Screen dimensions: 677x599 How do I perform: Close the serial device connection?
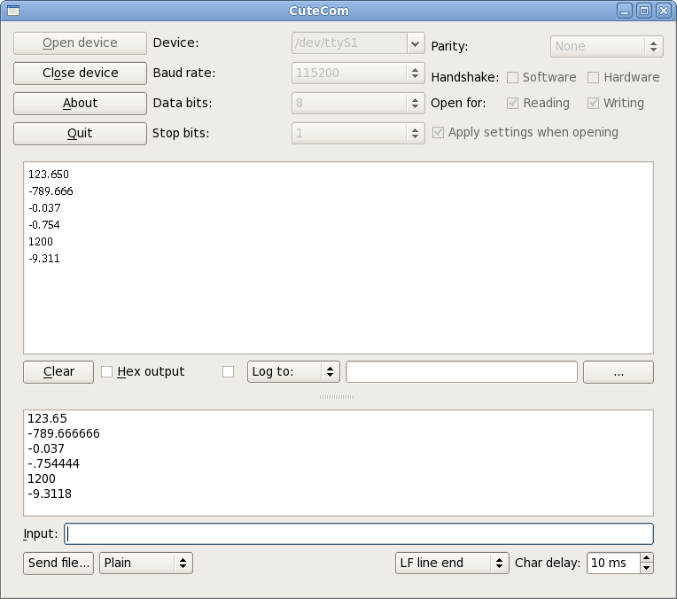pyautogui.click(x=80, y=73)
